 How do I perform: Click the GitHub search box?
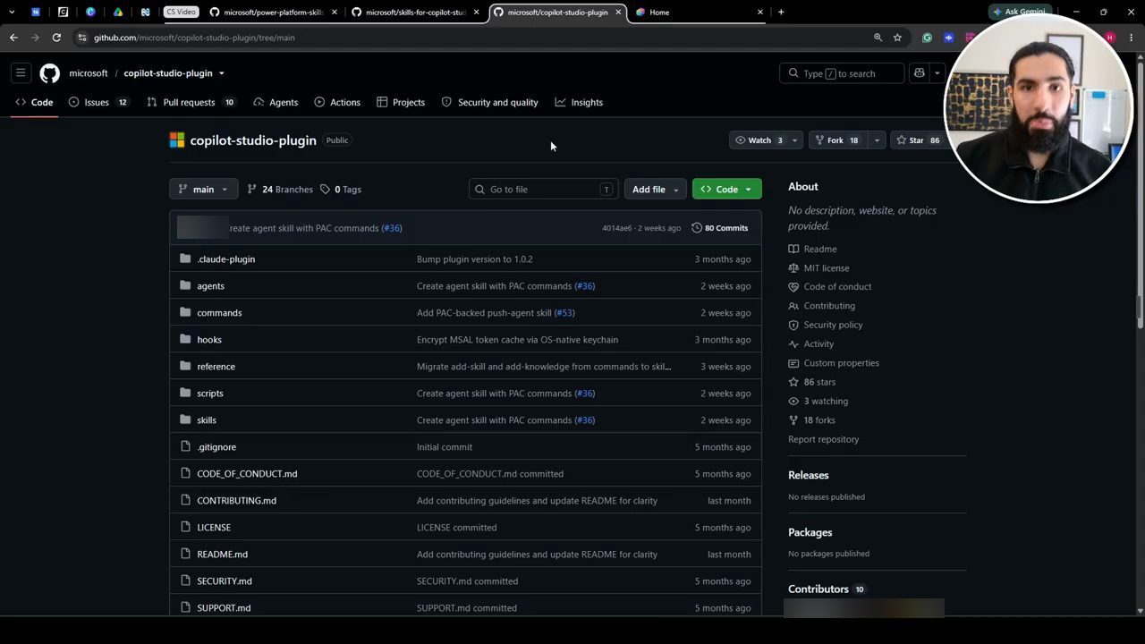[842, 73]
